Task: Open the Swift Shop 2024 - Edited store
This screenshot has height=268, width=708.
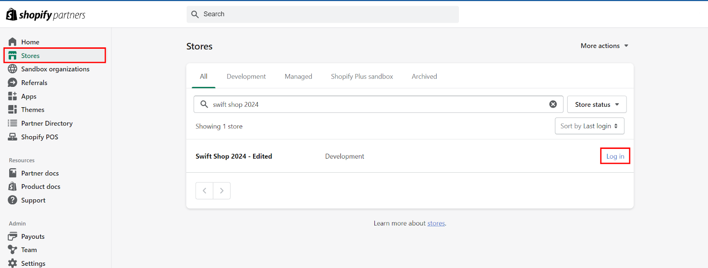Action: click(234, 156)
